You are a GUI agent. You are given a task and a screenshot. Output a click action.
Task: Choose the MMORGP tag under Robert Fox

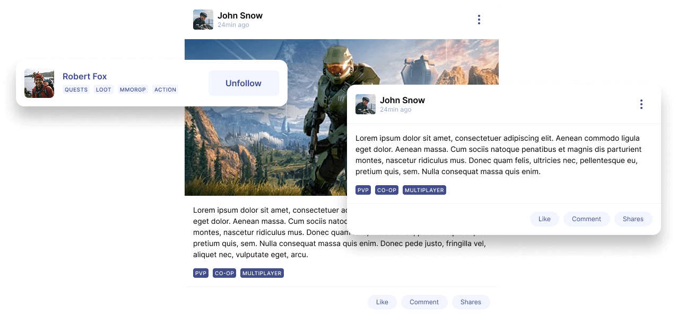point(133,90)
